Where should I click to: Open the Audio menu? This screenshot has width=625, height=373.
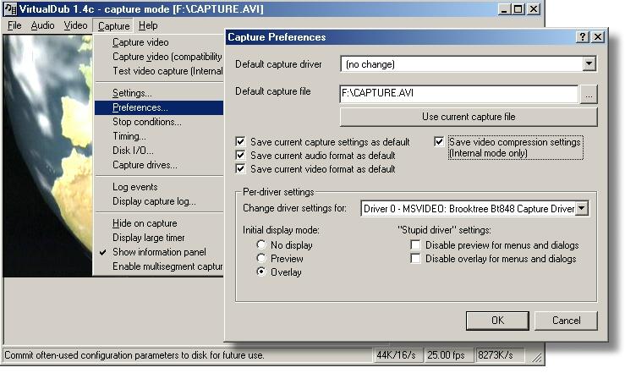[42, 25]
